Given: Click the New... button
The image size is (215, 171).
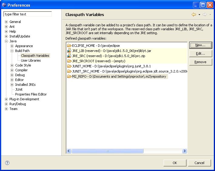Looking at the screenshot, I should click(x=200, y=45).
